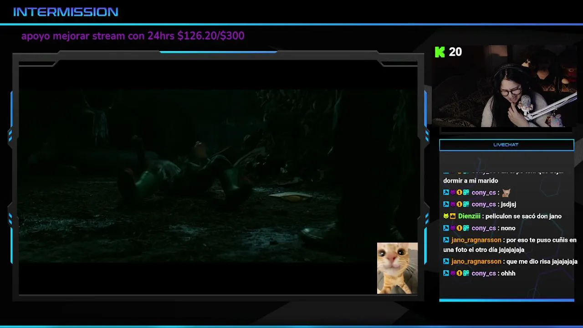Click the yellow cat badge next to Dienziii
Viewport: 583px width, 328px height.
[x=446, y=216]
